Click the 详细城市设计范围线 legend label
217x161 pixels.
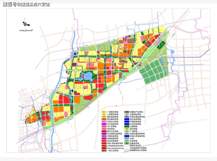138,150
